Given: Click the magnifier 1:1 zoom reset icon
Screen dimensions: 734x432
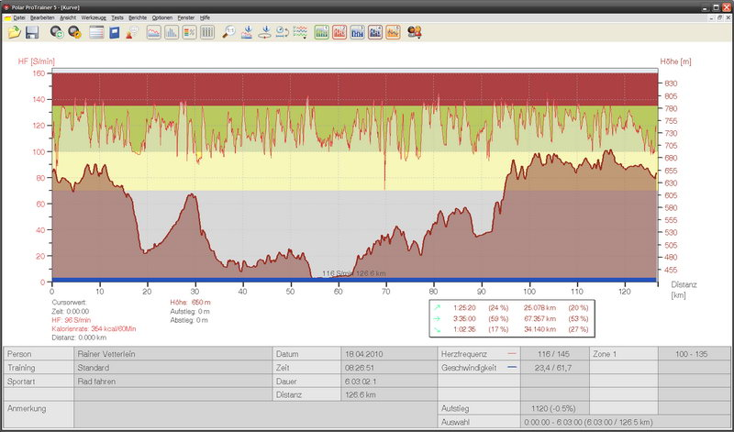Looking at the screenshot, I should (230, 32).
